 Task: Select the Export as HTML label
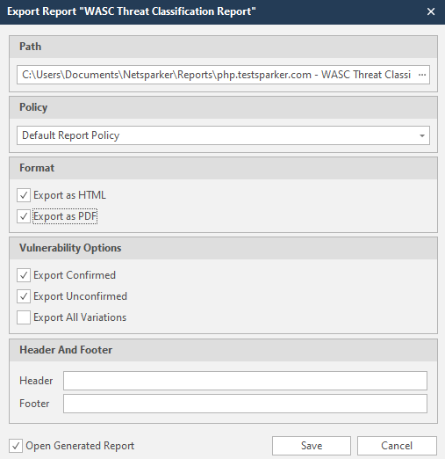(69, 195)
